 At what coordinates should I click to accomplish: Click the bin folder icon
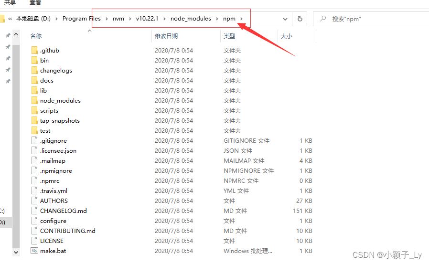coord(34,61)
